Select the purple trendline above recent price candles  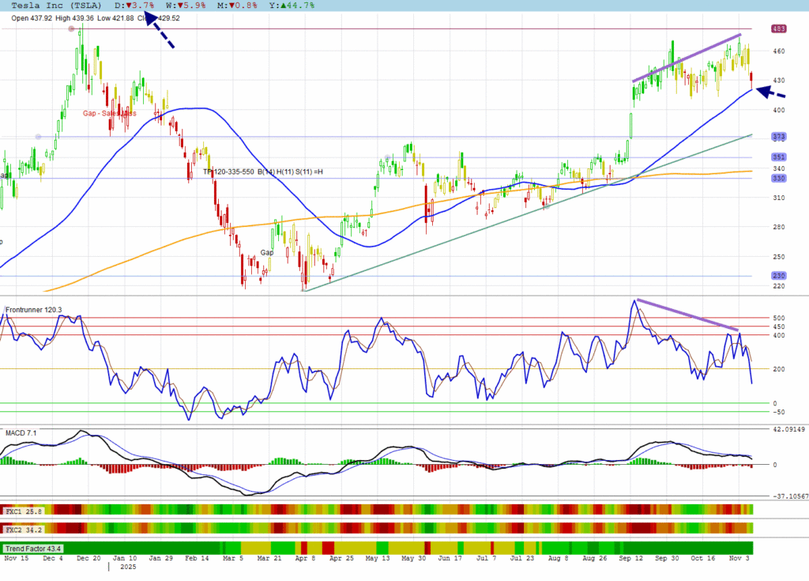[686, 58]
